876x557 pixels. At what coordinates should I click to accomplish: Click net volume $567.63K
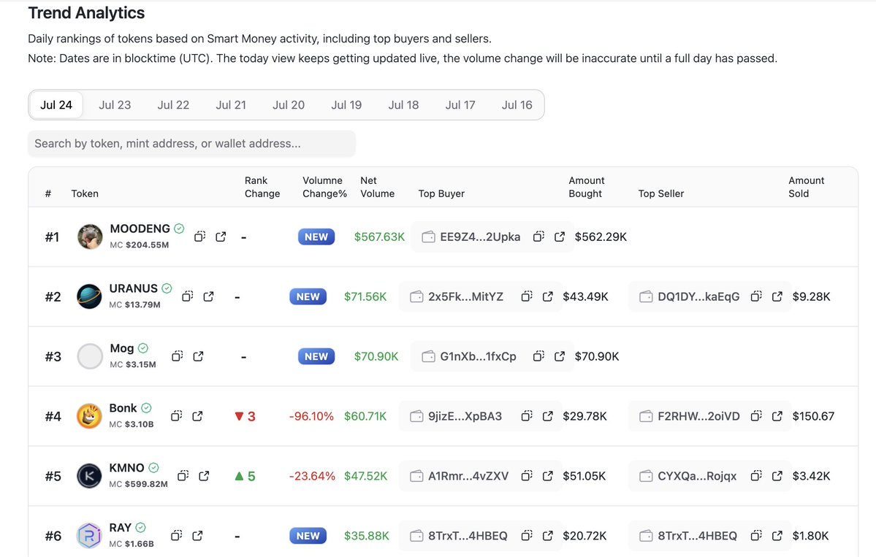[379, 237]
